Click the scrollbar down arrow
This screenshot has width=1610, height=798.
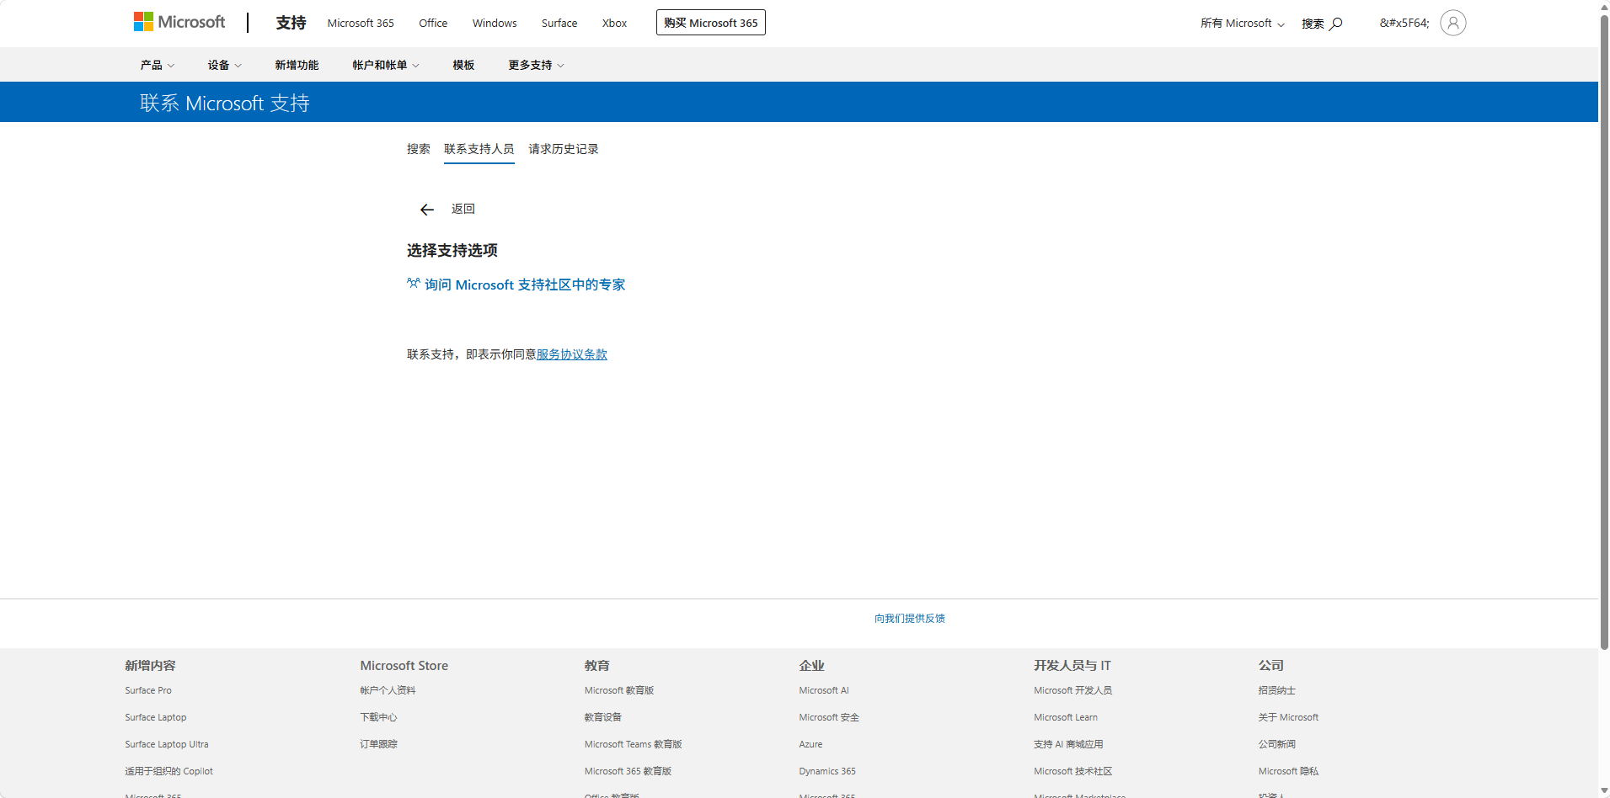click(x=1604, y=790)
